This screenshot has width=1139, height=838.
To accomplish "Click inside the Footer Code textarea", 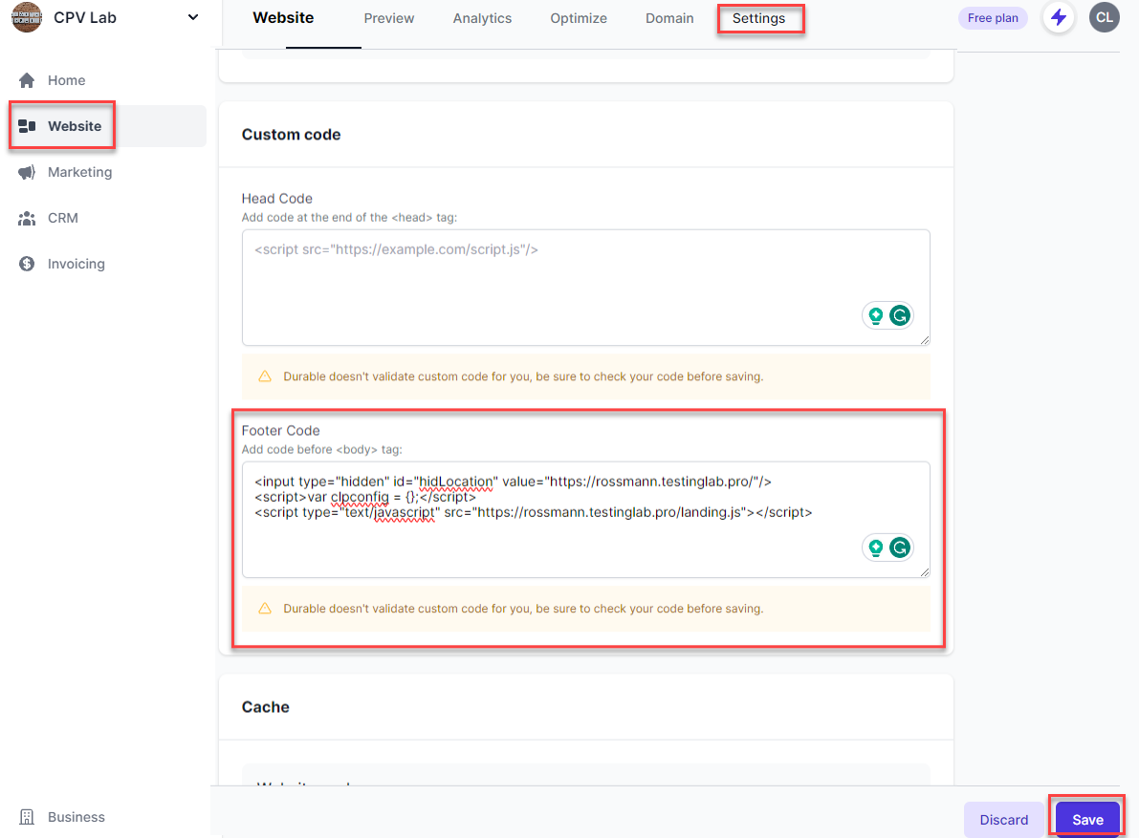I will pyautogui.click(x=585, y=520).
